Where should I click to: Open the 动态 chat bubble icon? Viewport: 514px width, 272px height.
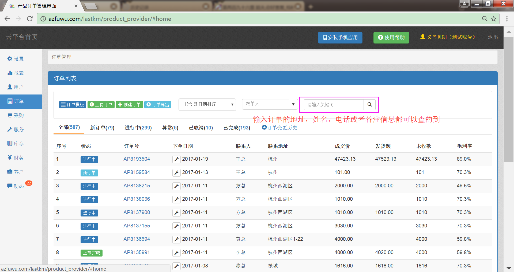pos(10,186)
